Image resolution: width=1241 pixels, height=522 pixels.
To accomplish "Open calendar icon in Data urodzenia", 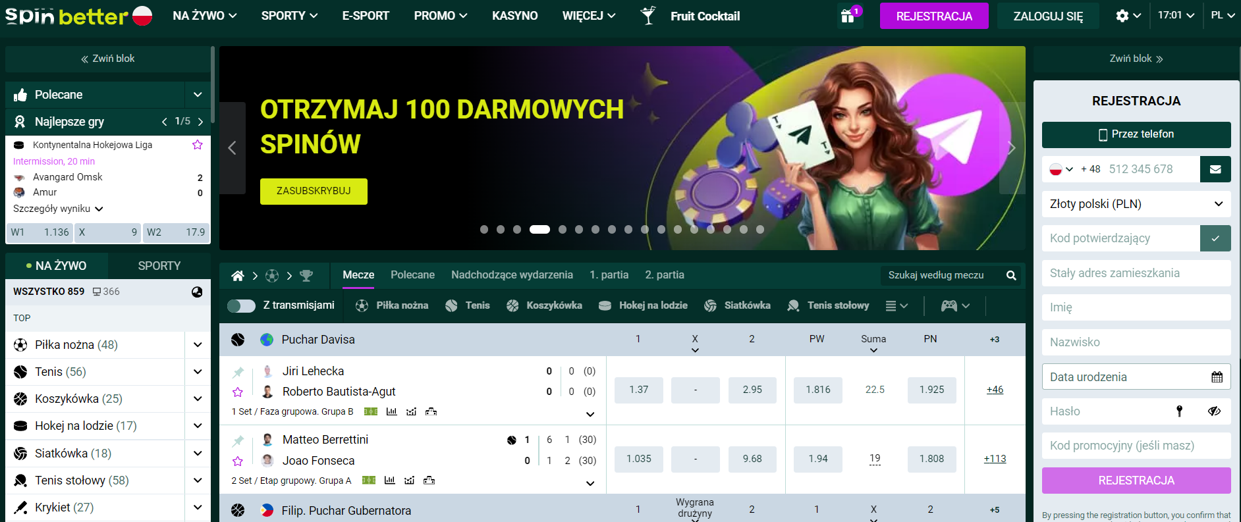I will 1217,377.
